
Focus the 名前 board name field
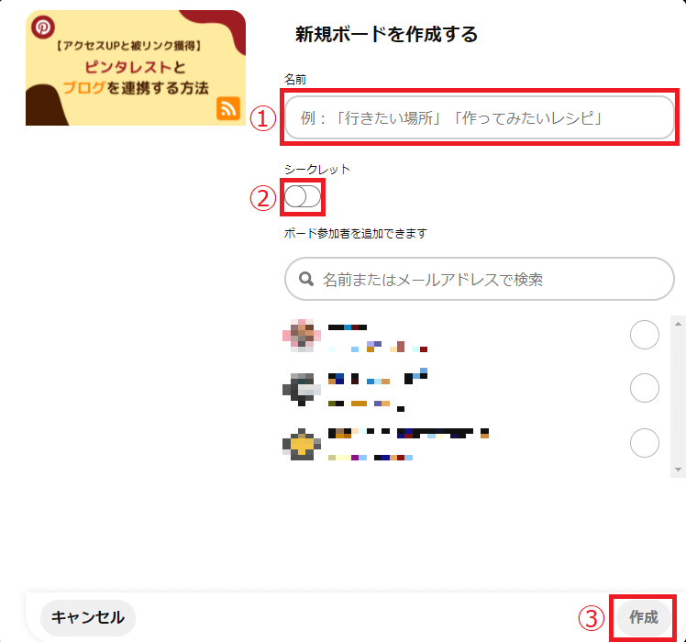480,117
